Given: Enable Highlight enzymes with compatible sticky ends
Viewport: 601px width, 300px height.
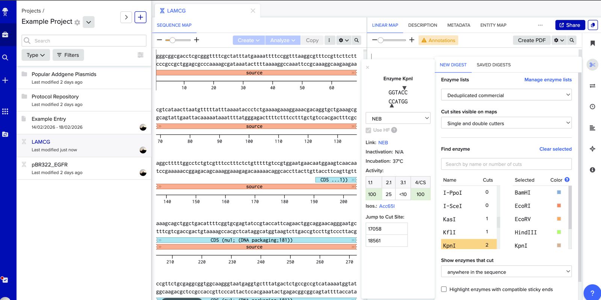Looking at the screenshot, I should (444, 289).
